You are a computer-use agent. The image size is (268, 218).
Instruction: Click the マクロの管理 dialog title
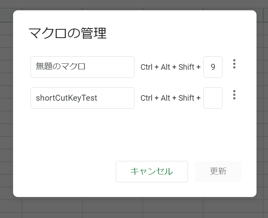pos(68,33)
